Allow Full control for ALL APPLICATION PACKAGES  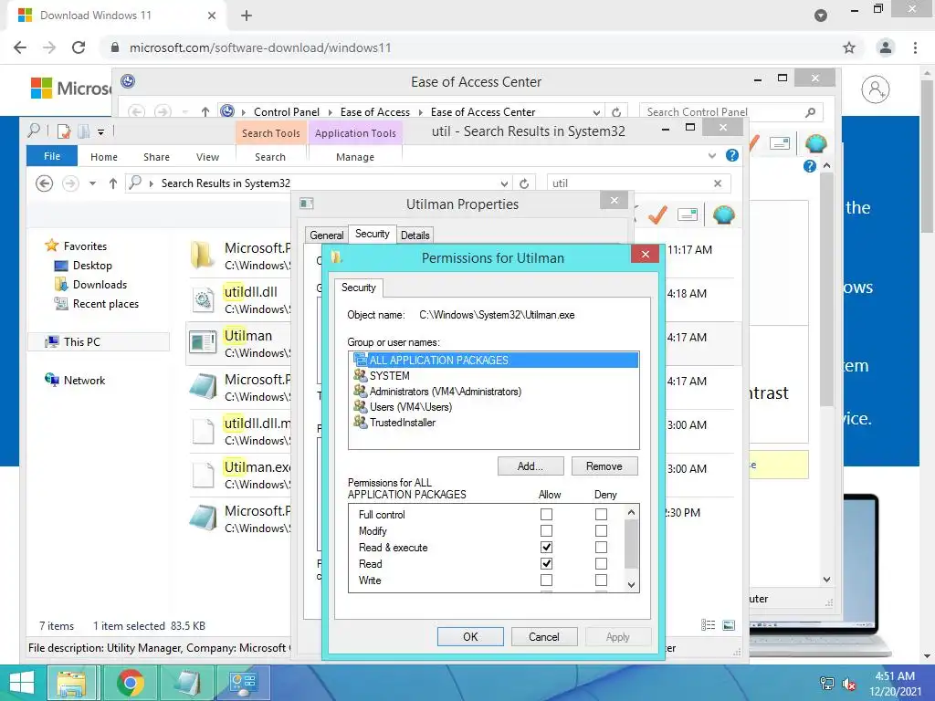coord(546,514)
